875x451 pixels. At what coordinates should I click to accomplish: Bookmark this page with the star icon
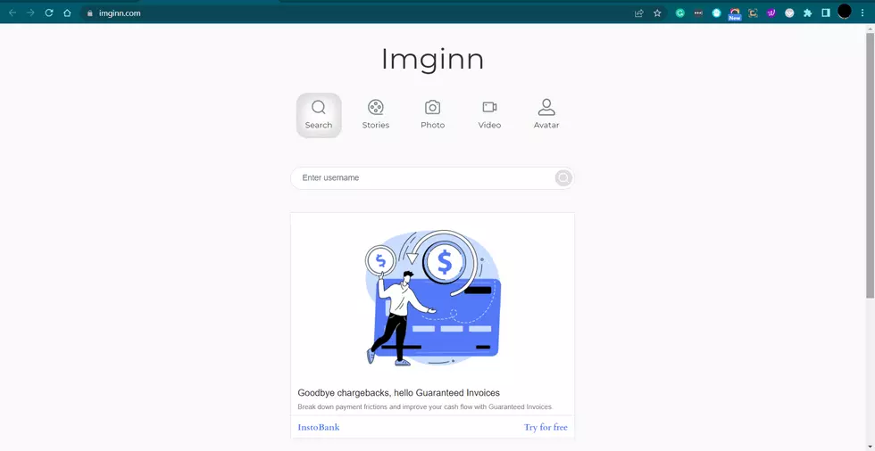(x=658, y=13)
